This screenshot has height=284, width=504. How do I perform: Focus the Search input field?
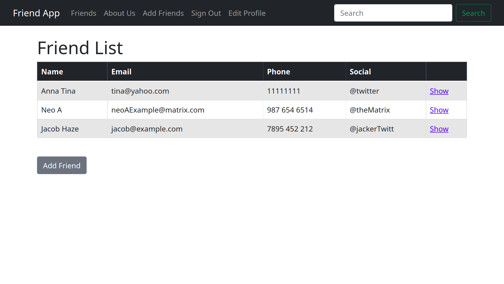point(393,13)
